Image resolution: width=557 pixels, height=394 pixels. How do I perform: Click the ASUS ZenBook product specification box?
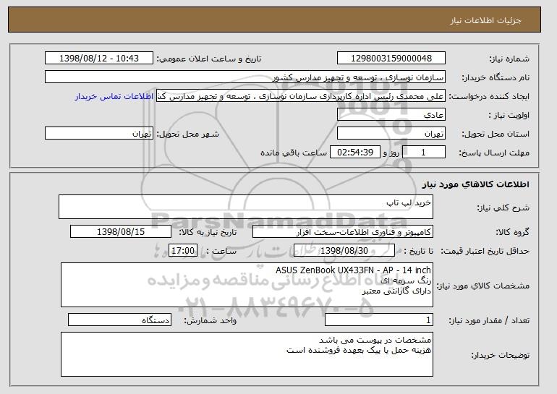coord(247,285)
